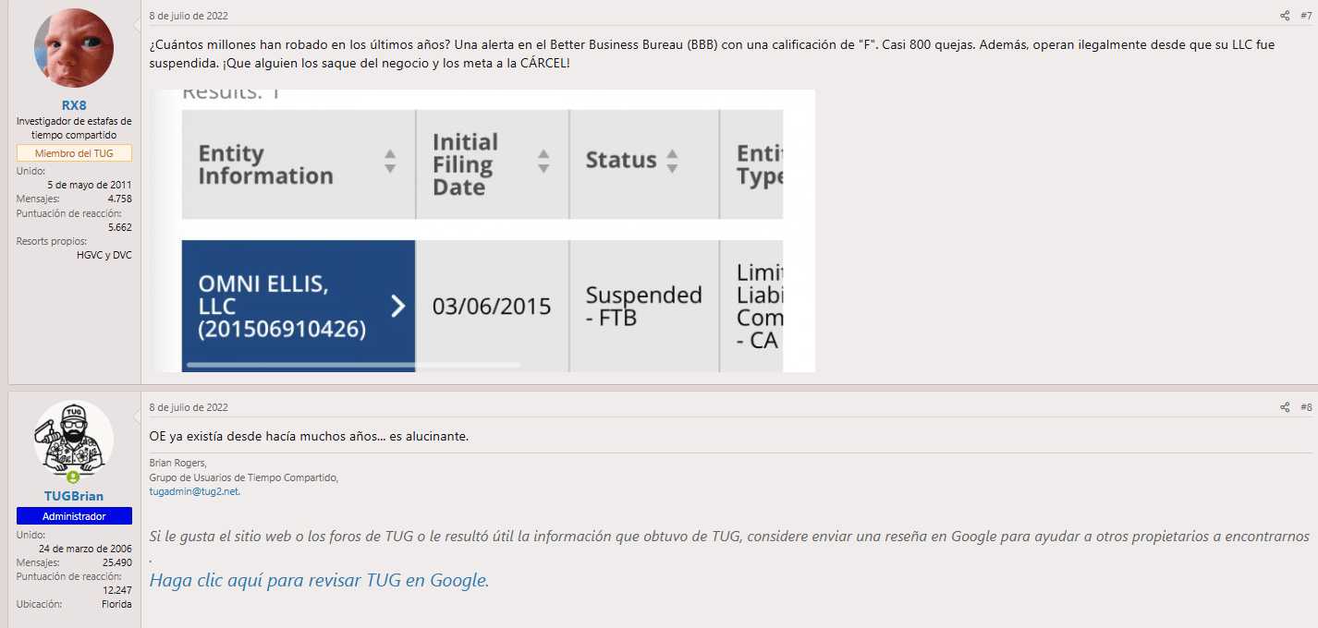Sort by Entity Information column arrows

[390, 162]
